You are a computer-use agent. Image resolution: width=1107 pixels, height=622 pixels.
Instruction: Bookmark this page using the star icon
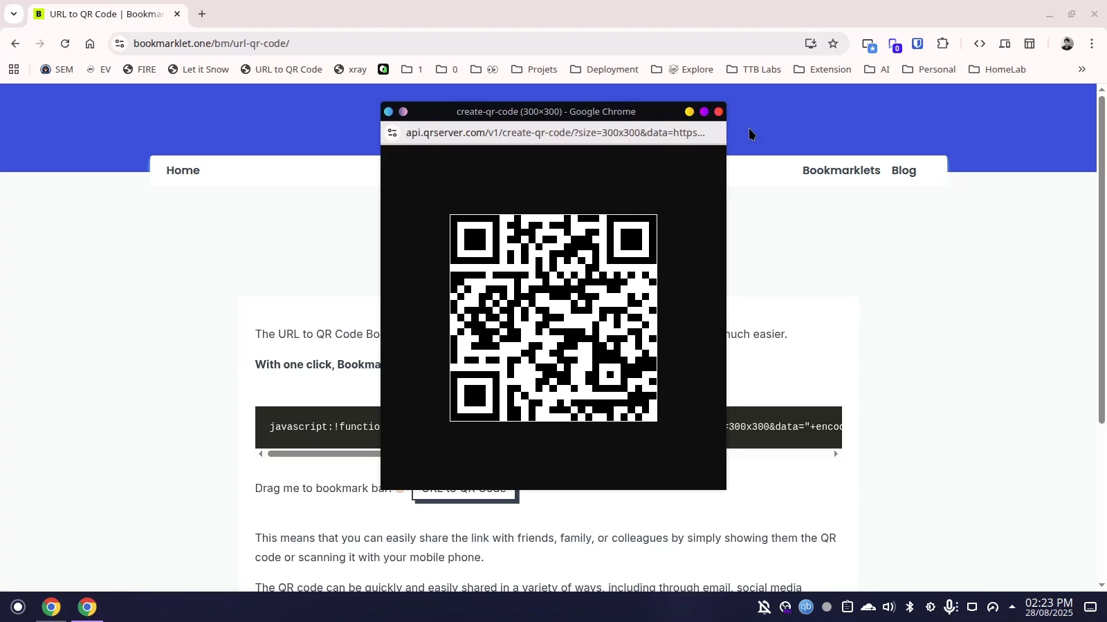pos(834,43)
